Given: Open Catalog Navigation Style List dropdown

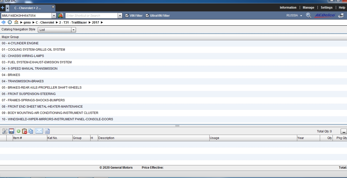Looking at the screenshot, I should (57, 30).
